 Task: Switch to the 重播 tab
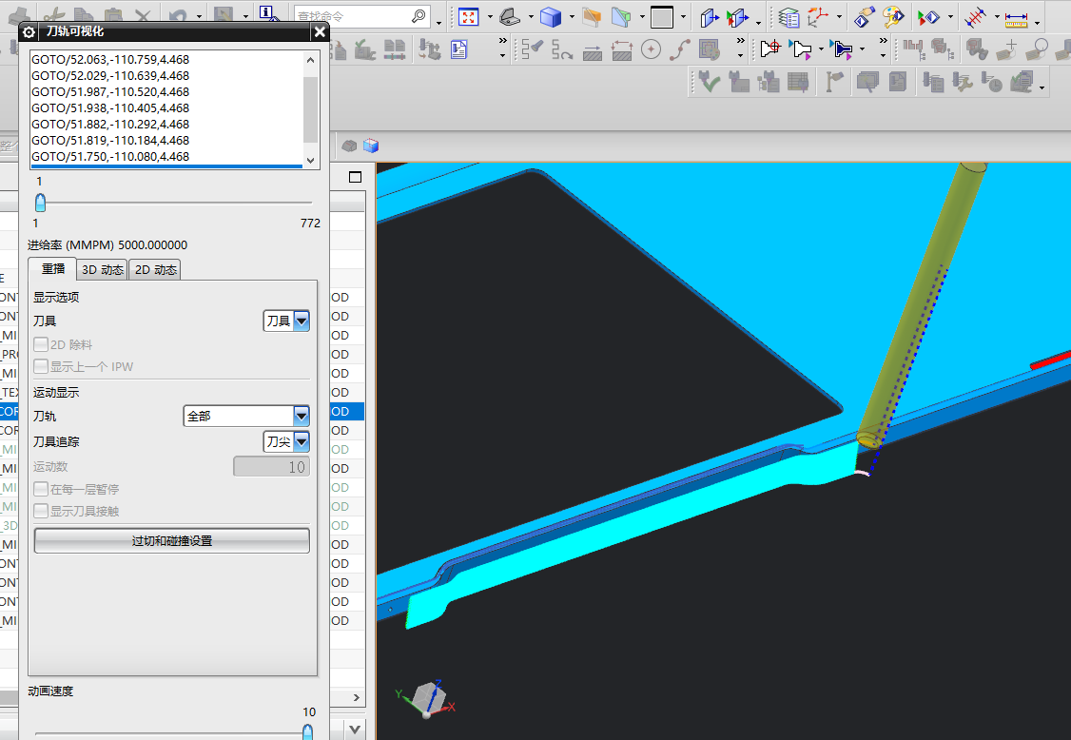tap(52, 269)
